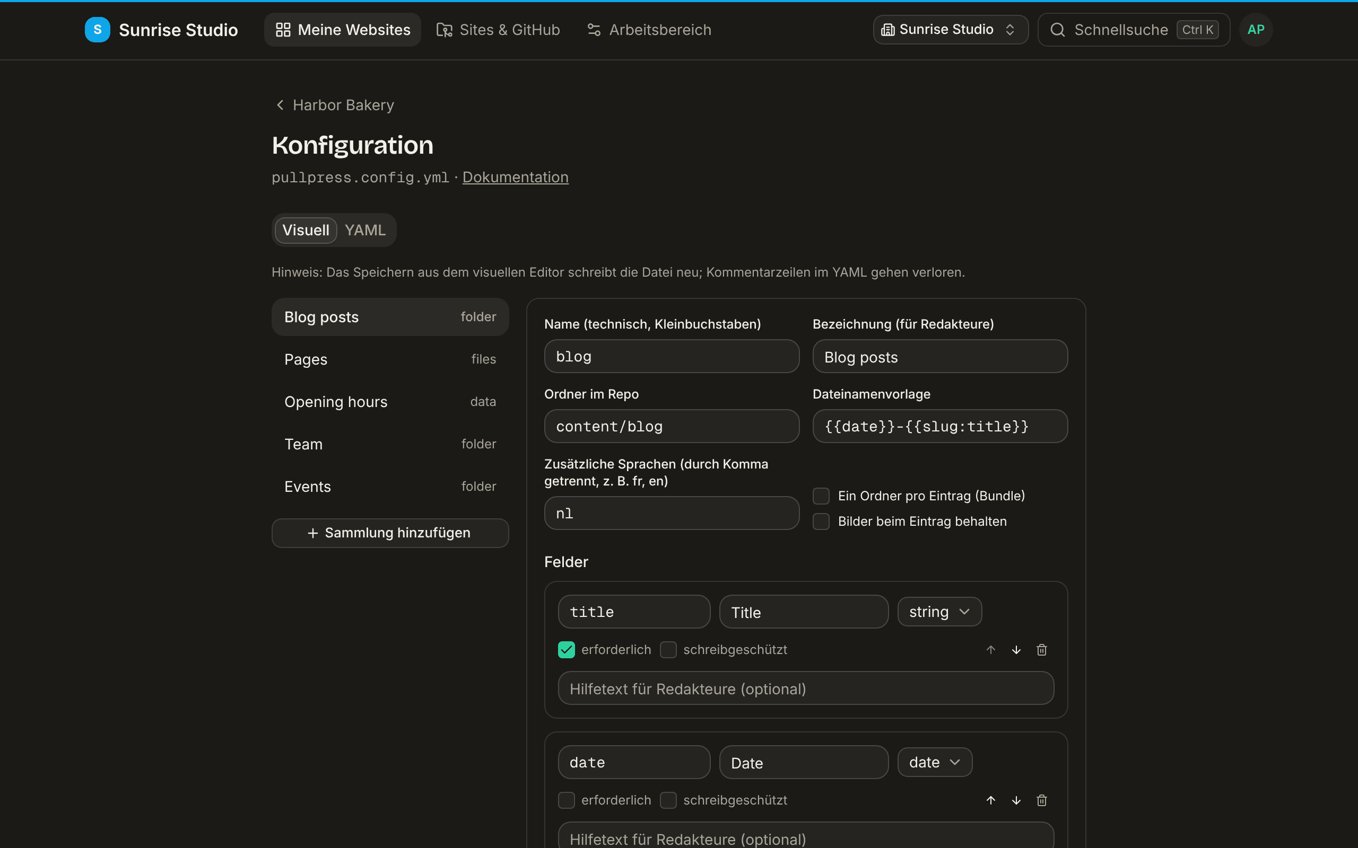Click the 'date' field name input
The width and height of the screenshot is (1358, 848).
pyautogui.click(x=634, y=762)
